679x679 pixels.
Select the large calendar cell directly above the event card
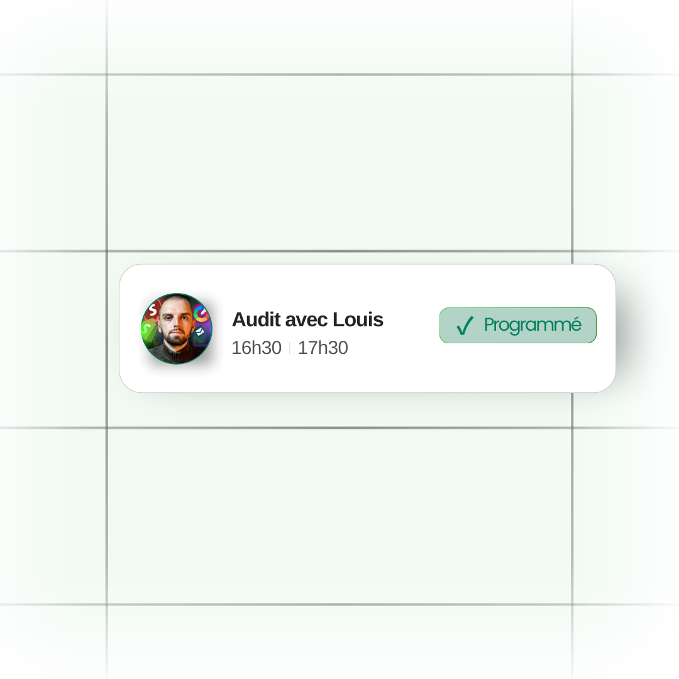tap(339, 163)
